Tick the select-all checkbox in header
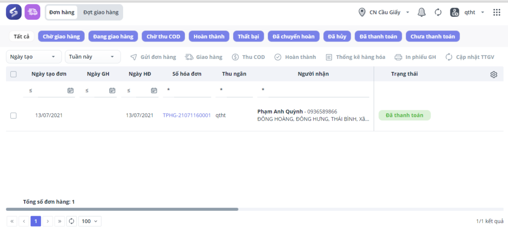This screenshot has width=508, height=235. click(x=13, y=74)
